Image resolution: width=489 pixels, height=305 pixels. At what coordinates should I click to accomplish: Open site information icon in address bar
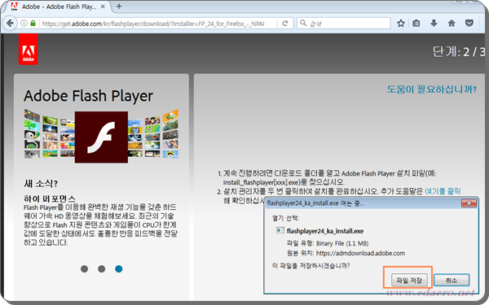coord(24,23)
